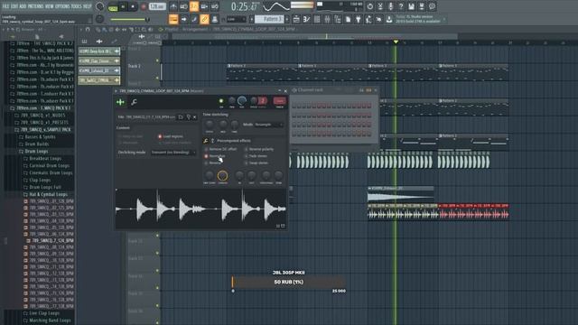Open the plugin picker plug icon
This screenshot has width=578, height=325.
[358, 20]
